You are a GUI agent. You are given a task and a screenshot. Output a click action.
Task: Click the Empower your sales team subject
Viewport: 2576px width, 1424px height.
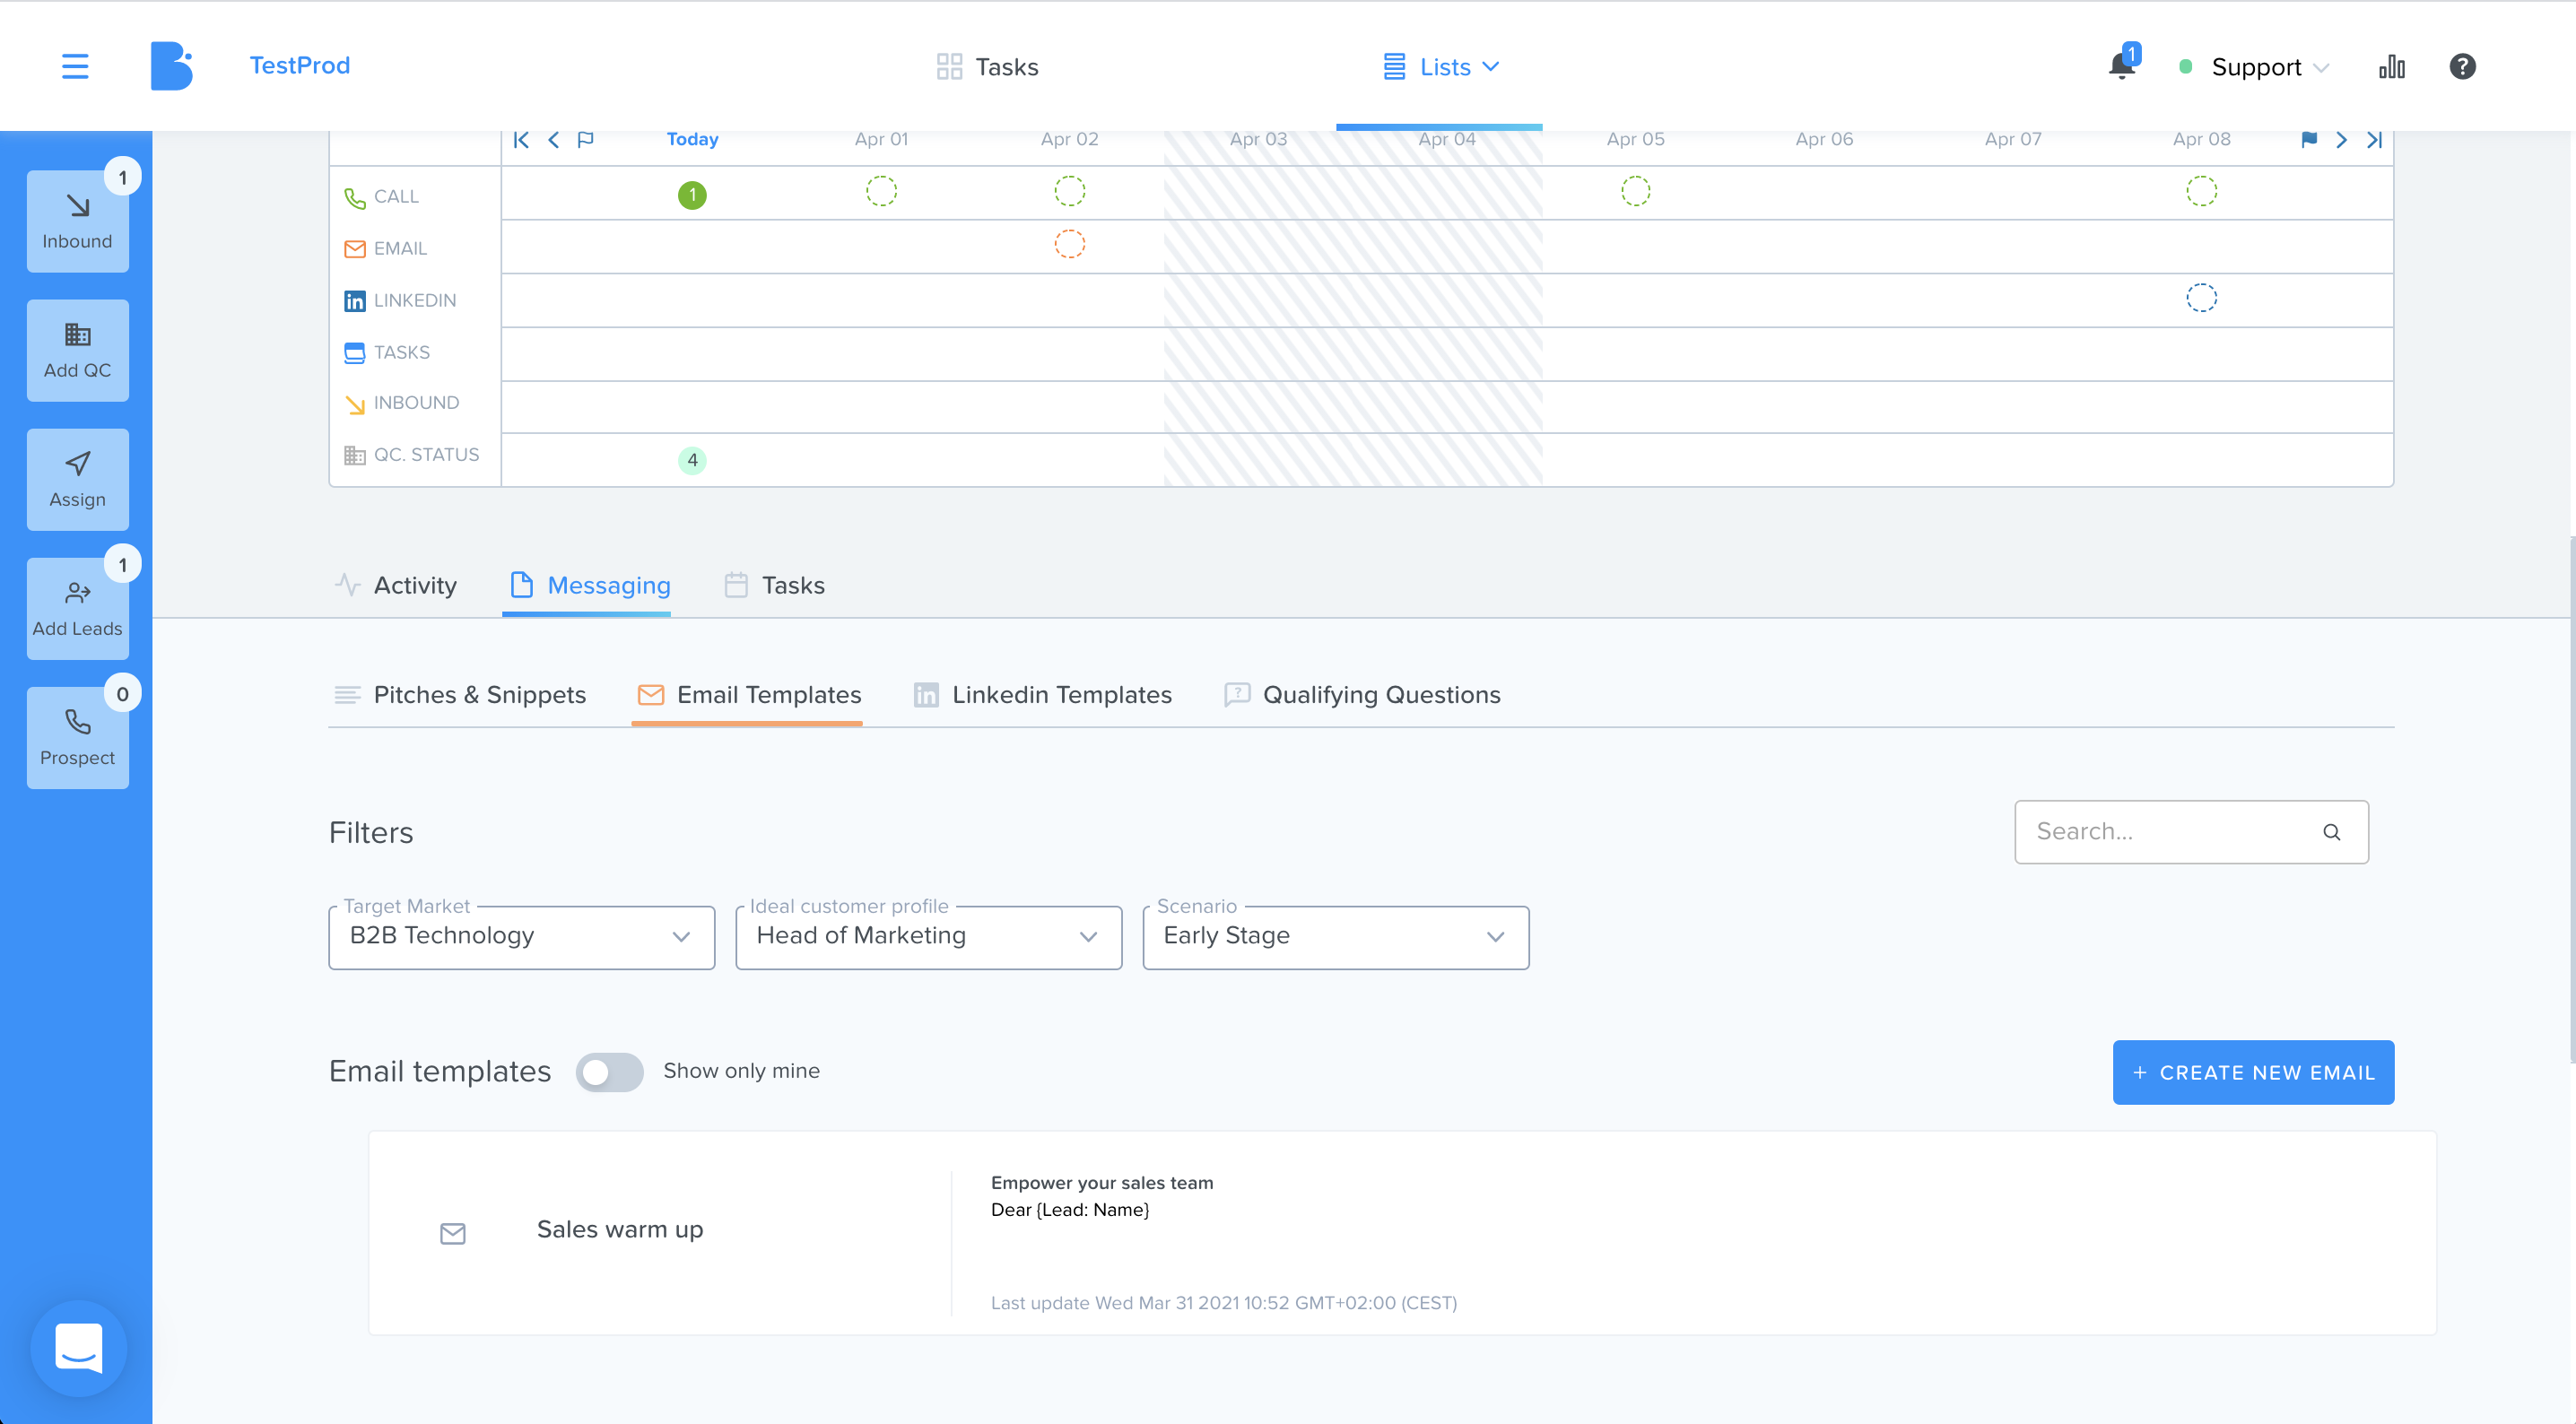tap(1102, 1183)
